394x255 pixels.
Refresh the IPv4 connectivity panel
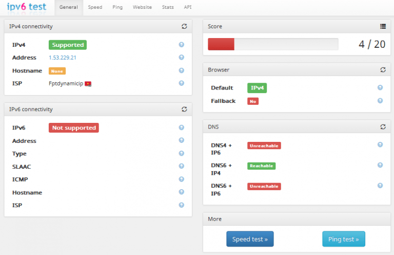(184, 26)
